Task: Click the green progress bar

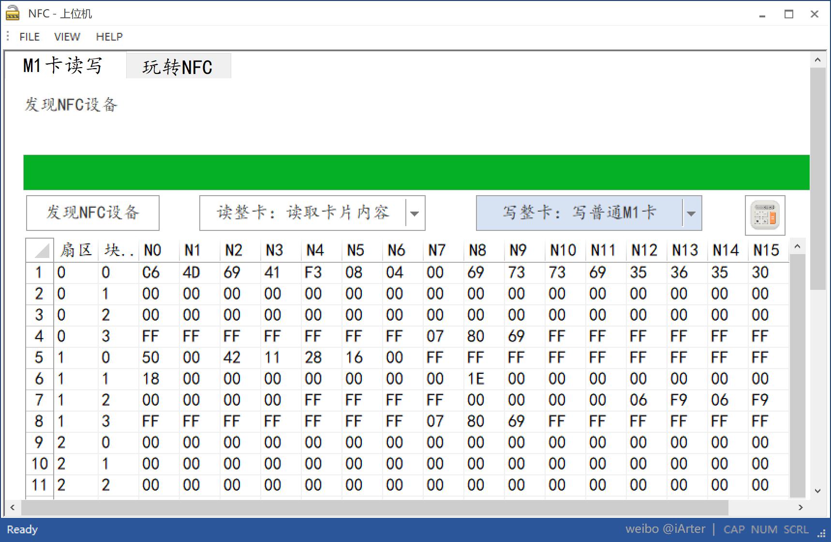Action: [416, 171]
